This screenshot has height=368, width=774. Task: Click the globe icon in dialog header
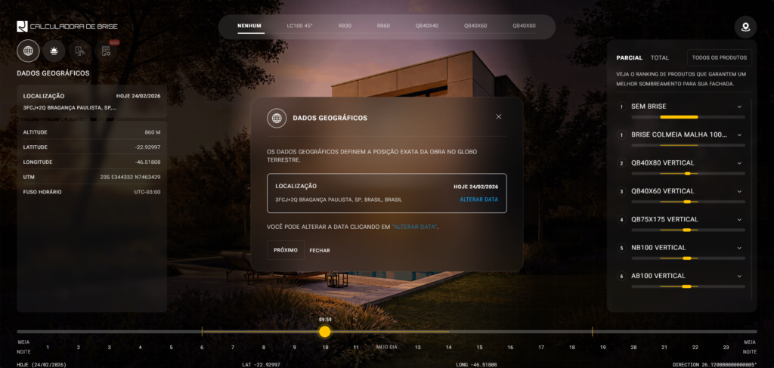click(277, 119)
